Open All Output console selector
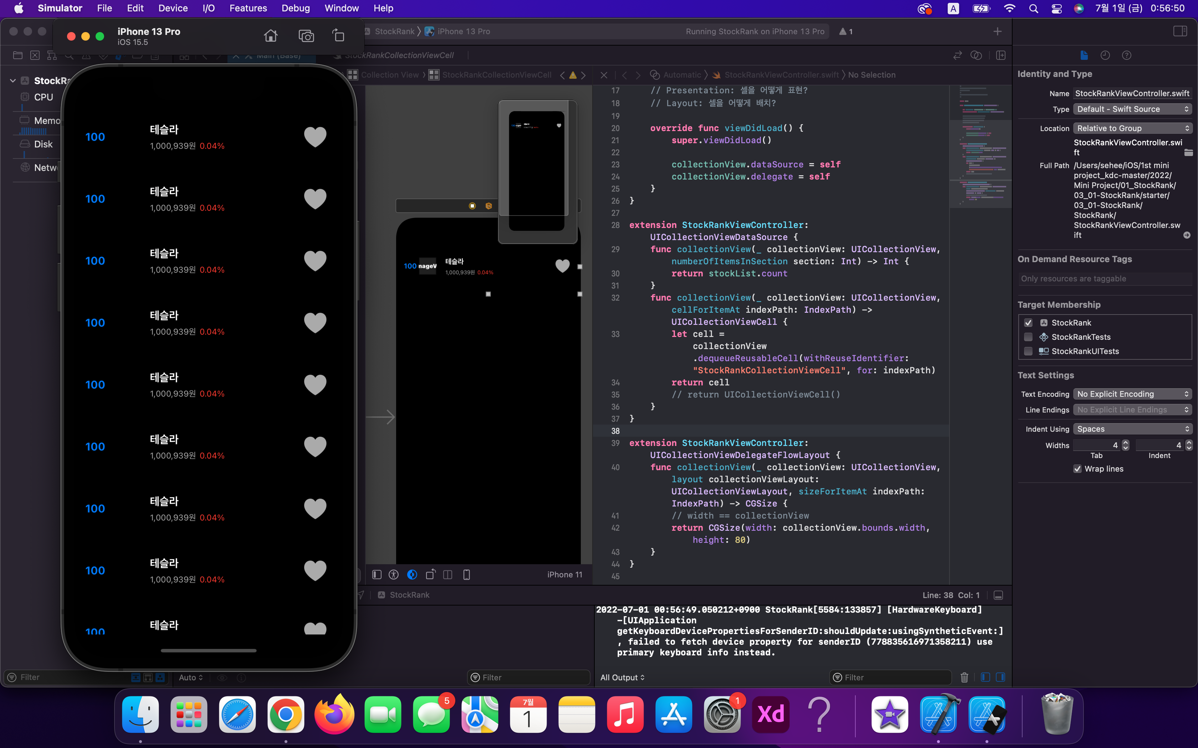This screenshot has height=748, width=1198. click(622, 677)
